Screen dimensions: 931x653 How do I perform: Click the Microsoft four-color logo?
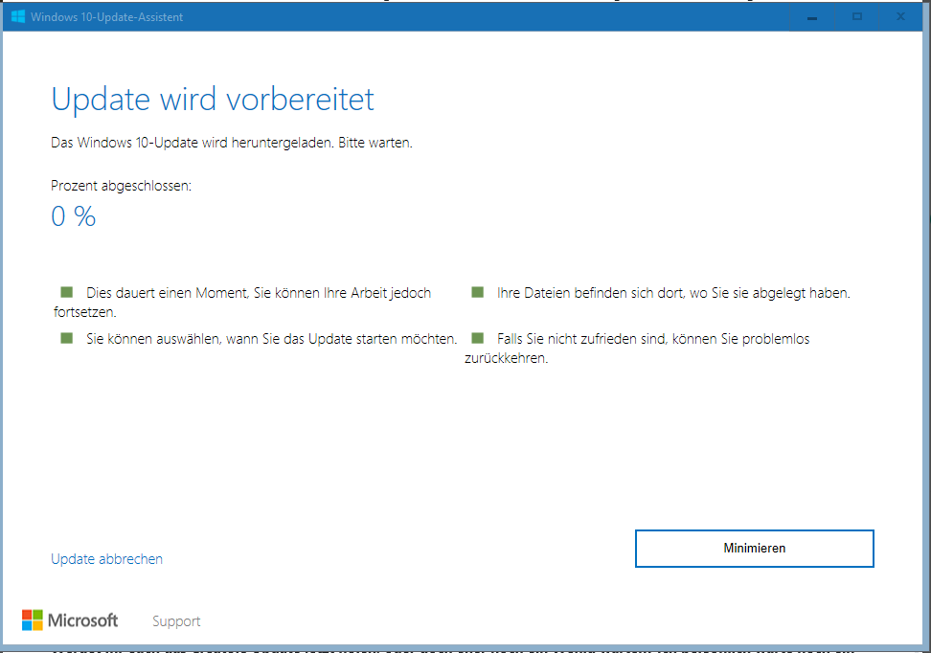point(33,620)
